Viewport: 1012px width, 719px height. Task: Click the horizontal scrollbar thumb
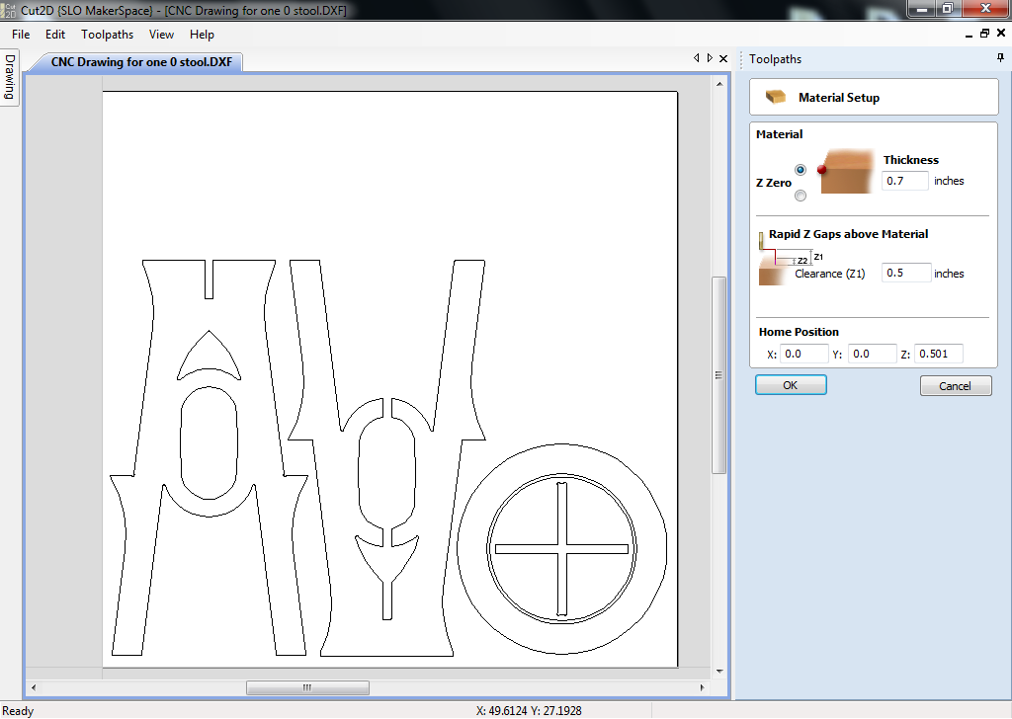(x=308, y=688)
